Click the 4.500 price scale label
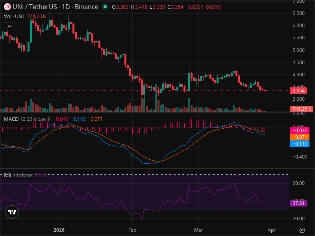Screen dimensions: 315x236 coord(298,63)
